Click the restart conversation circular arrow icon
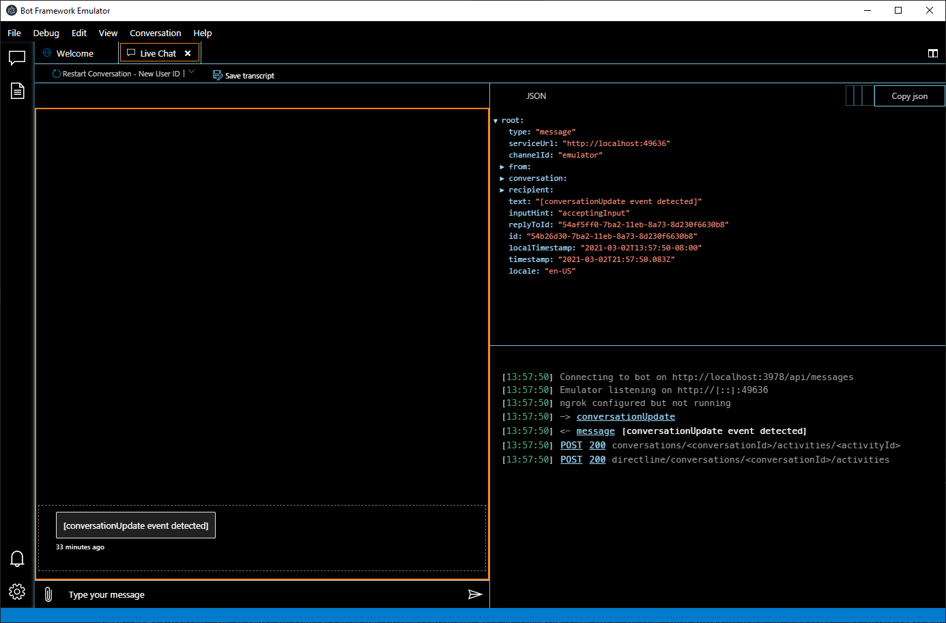The width and height of the screenshot is (946, 623). (57, 74)
